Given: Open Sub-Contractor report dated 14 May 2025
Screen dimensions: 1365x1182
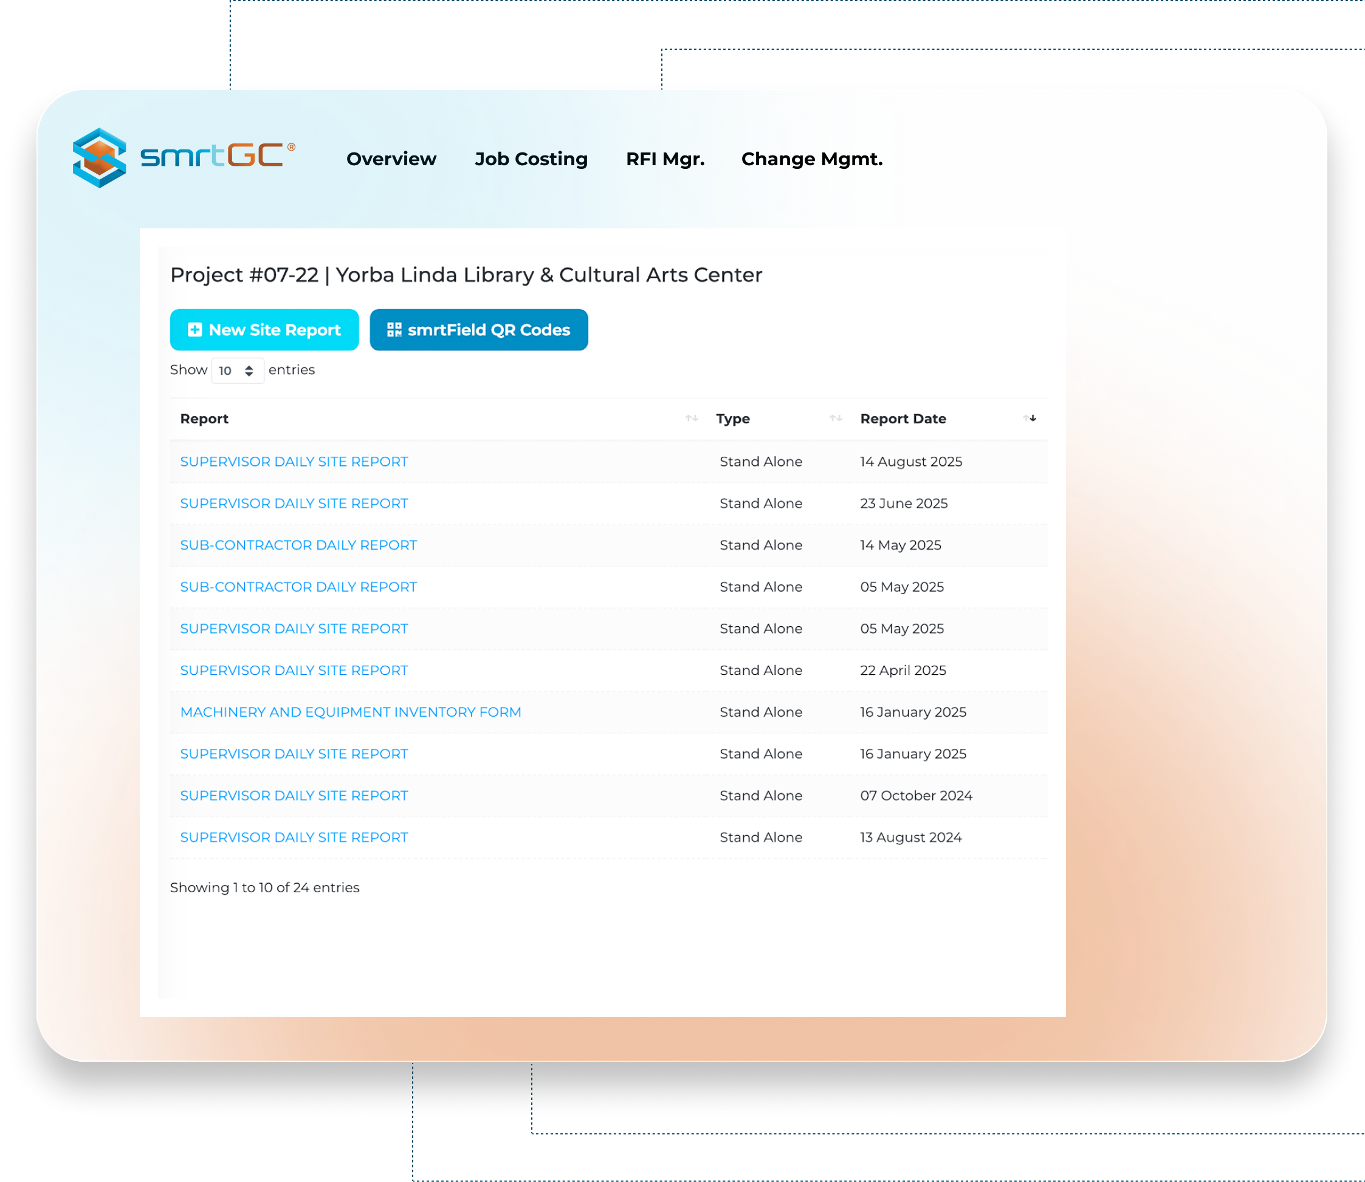Looking at the screenshot, I should (x=298, y=545).
